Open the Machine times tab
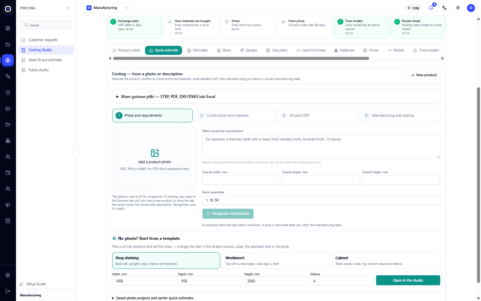481x301 pixels. [311, 51]
